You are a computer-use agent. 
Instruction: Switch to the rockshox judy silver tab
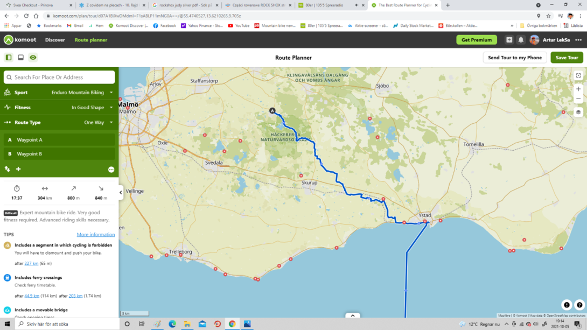185,5
